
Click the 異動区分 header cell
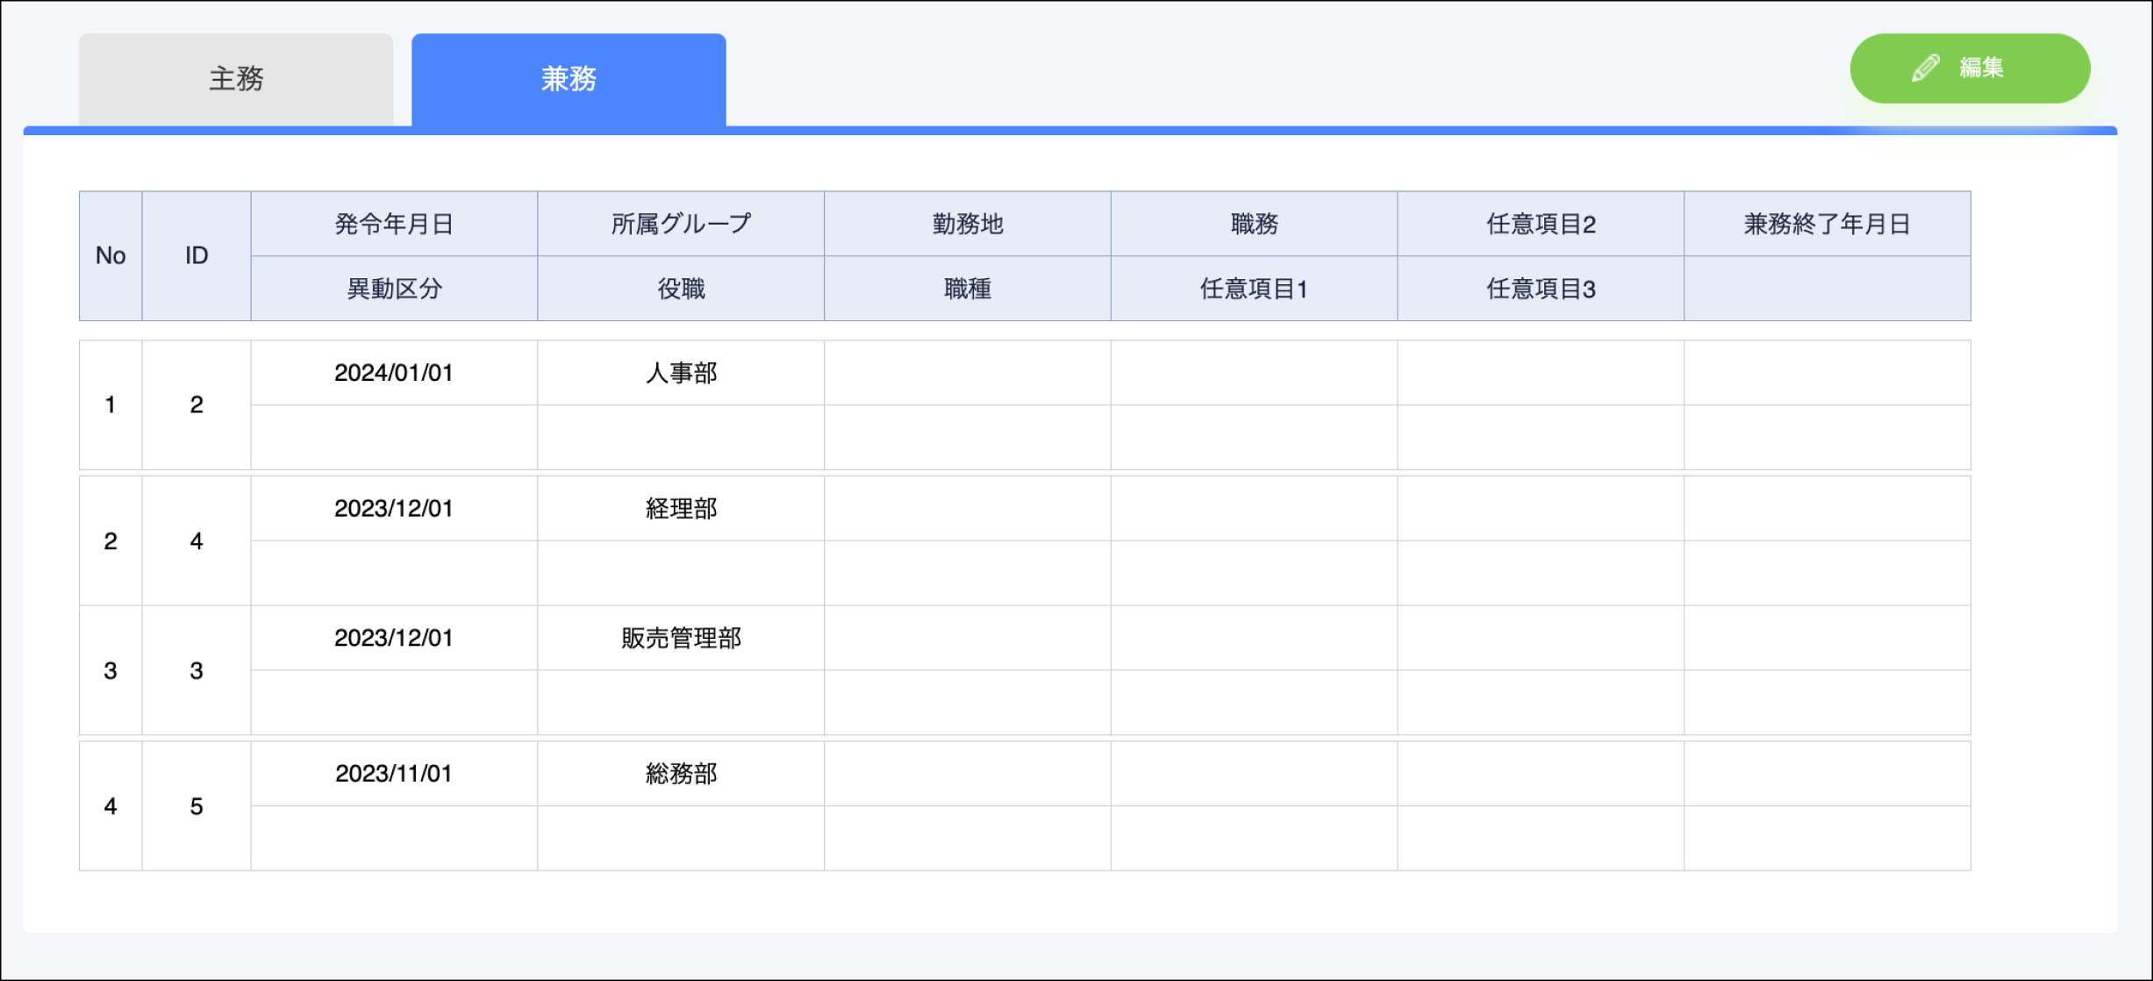click(x=394, y=289)
